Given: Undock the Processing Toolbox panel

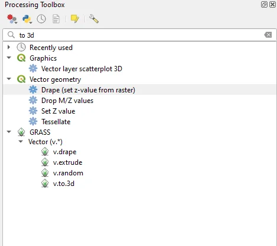Looking at the screenshot, I should tap(264, 4).
